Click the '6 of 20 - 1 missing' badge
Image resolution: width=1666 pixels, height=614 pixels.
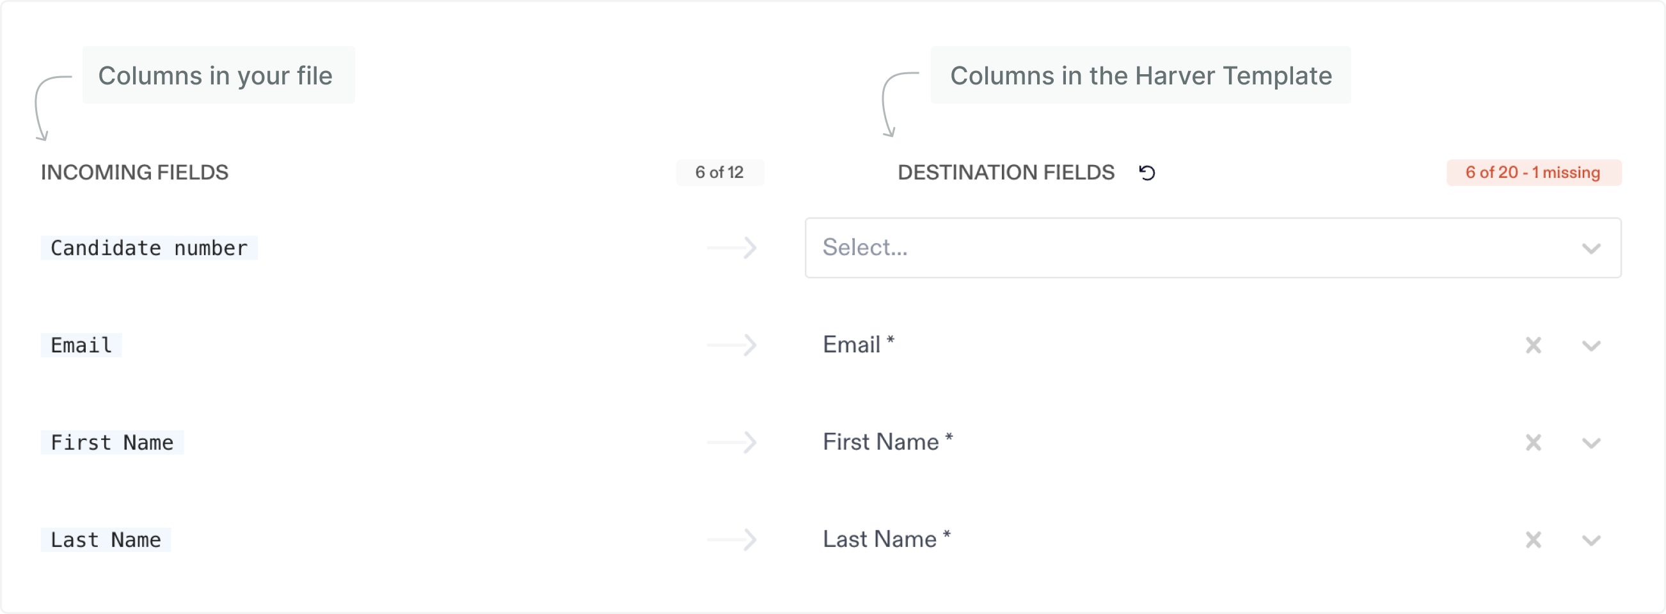tap(1533, 173)
